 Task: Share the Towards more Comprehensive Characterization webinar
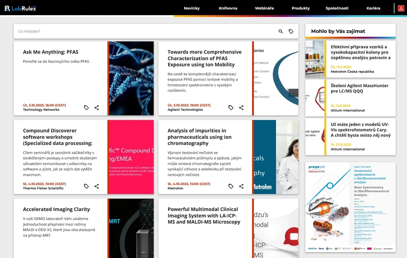(x=241, y=107)
